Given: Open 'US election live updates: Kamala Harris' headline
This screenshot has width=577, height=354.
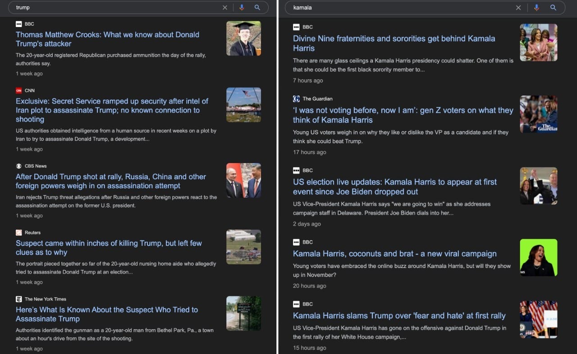Looking at the screenshot, I should pos(395,187).
